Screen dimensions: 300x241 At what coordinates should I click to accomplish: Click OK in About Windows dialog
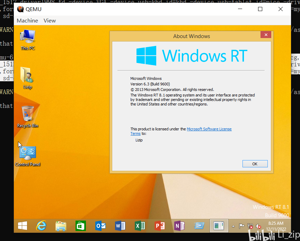click(x=255, y=164)
